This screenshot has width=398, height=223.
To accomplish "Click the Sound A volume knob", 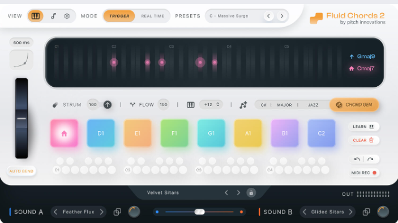I will pyautogui.click(x=134, y=212).
